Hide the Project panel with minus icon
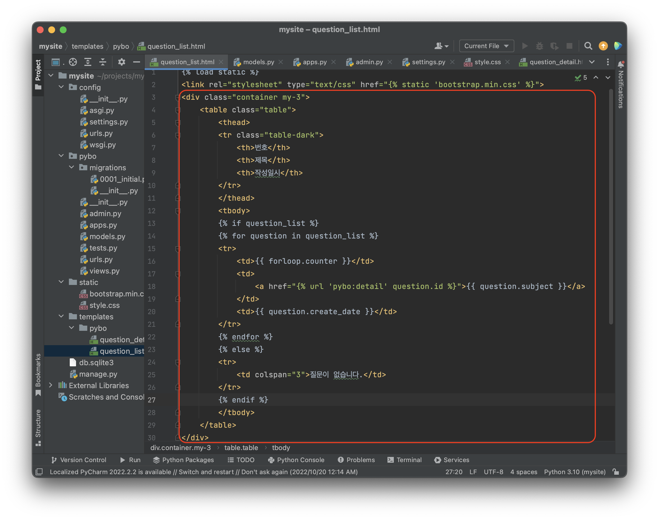 (x=137, y=62)
